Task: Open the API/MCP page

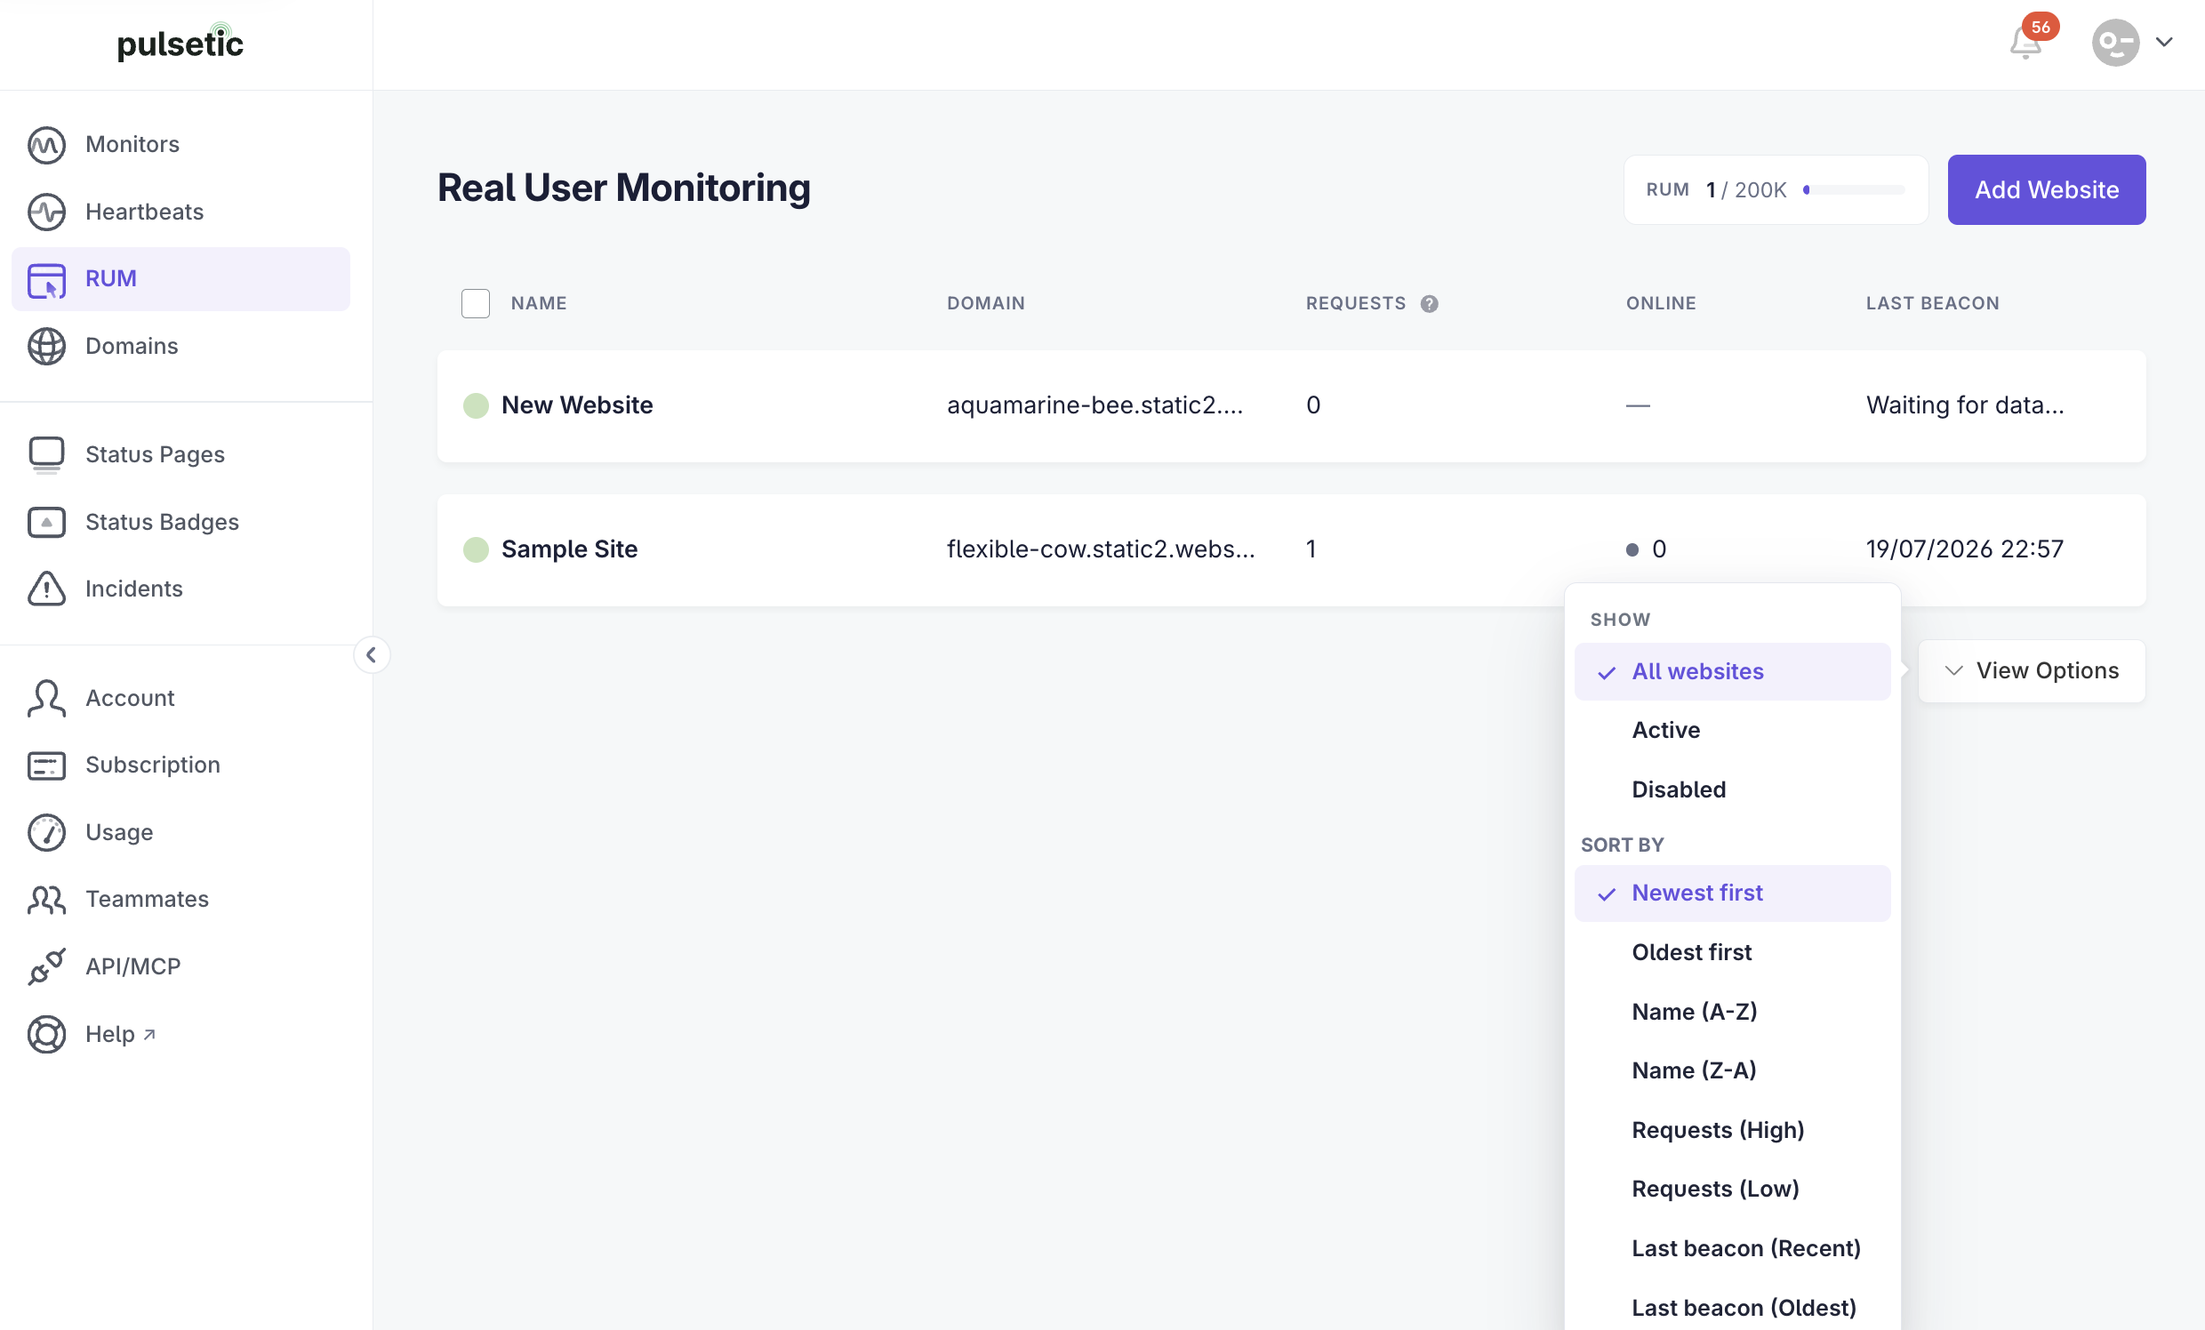Action: coord(132,966)
